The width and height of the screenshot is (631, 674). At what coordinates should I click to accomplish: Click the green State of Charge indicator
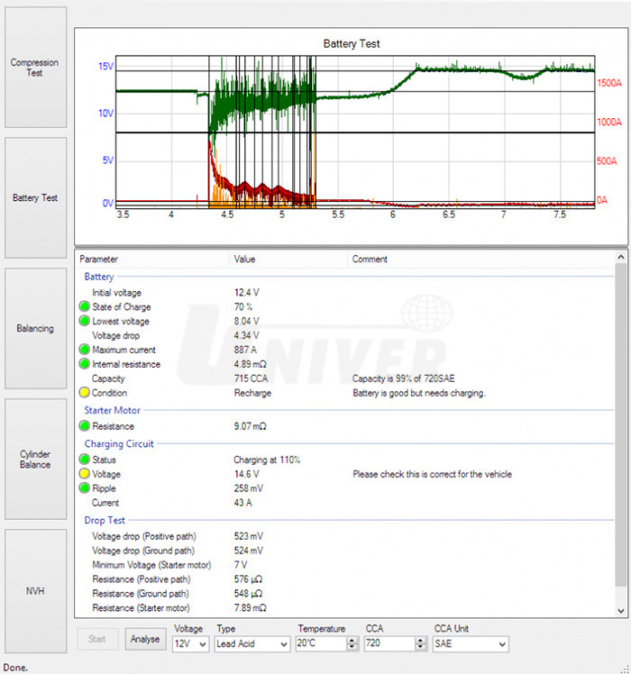coord(85,307)
